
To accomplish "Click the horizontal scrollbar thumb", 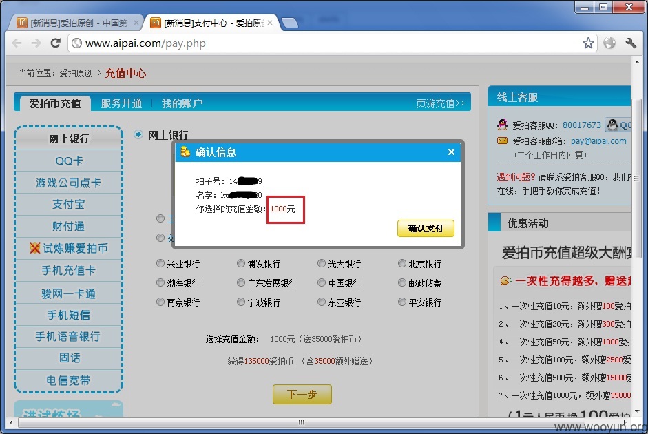I will tap(301, 422).
